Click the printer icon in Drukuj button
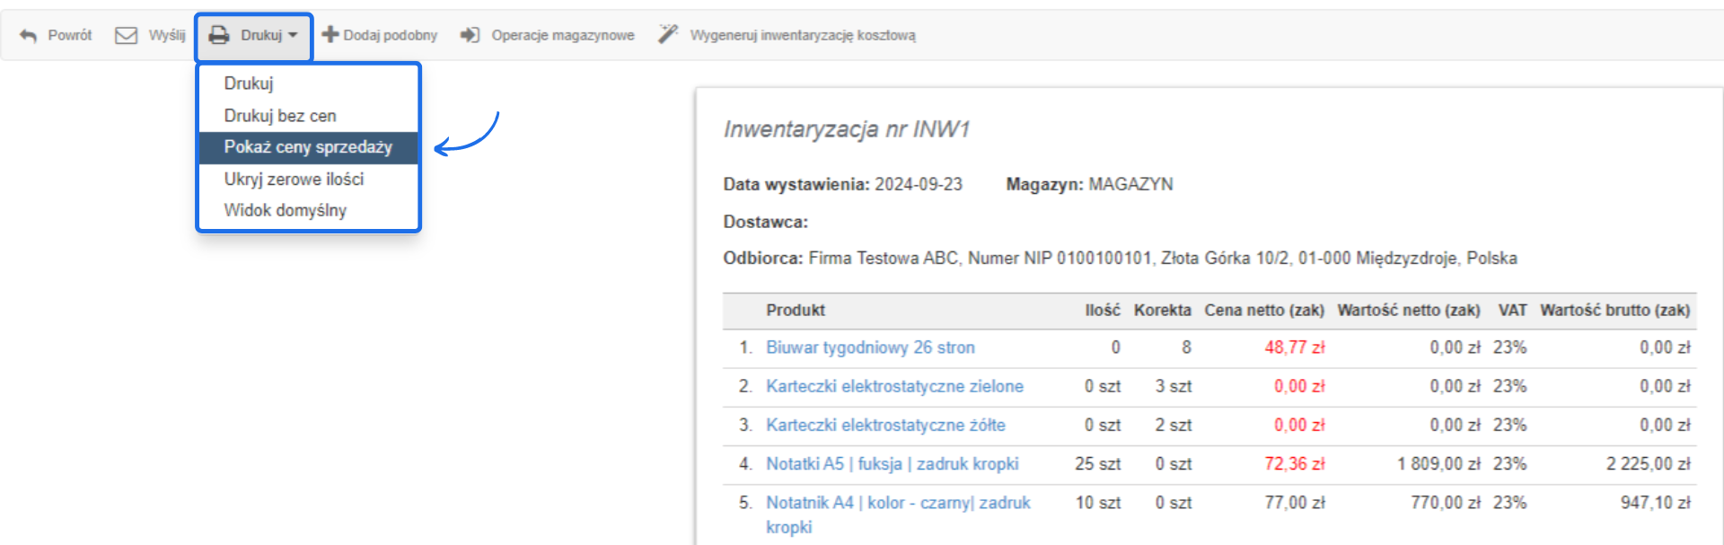 pos(219,35)
